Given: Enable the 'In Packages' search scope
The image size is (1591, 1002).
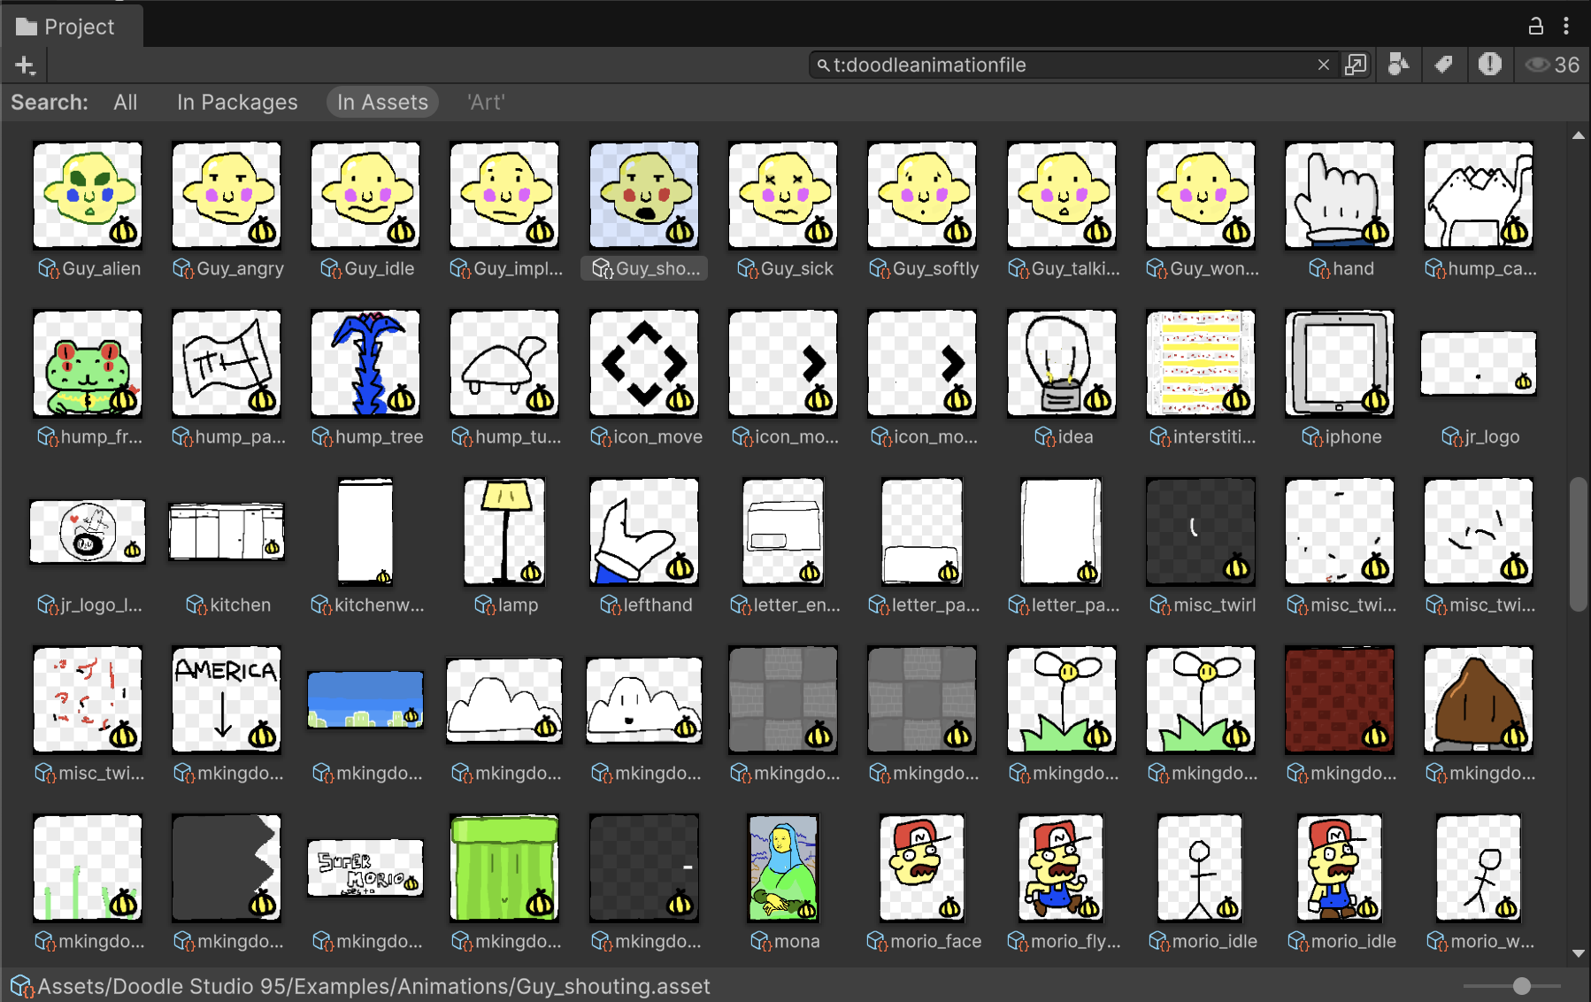Looking at the screenshot, I should (x=236, y=102).
